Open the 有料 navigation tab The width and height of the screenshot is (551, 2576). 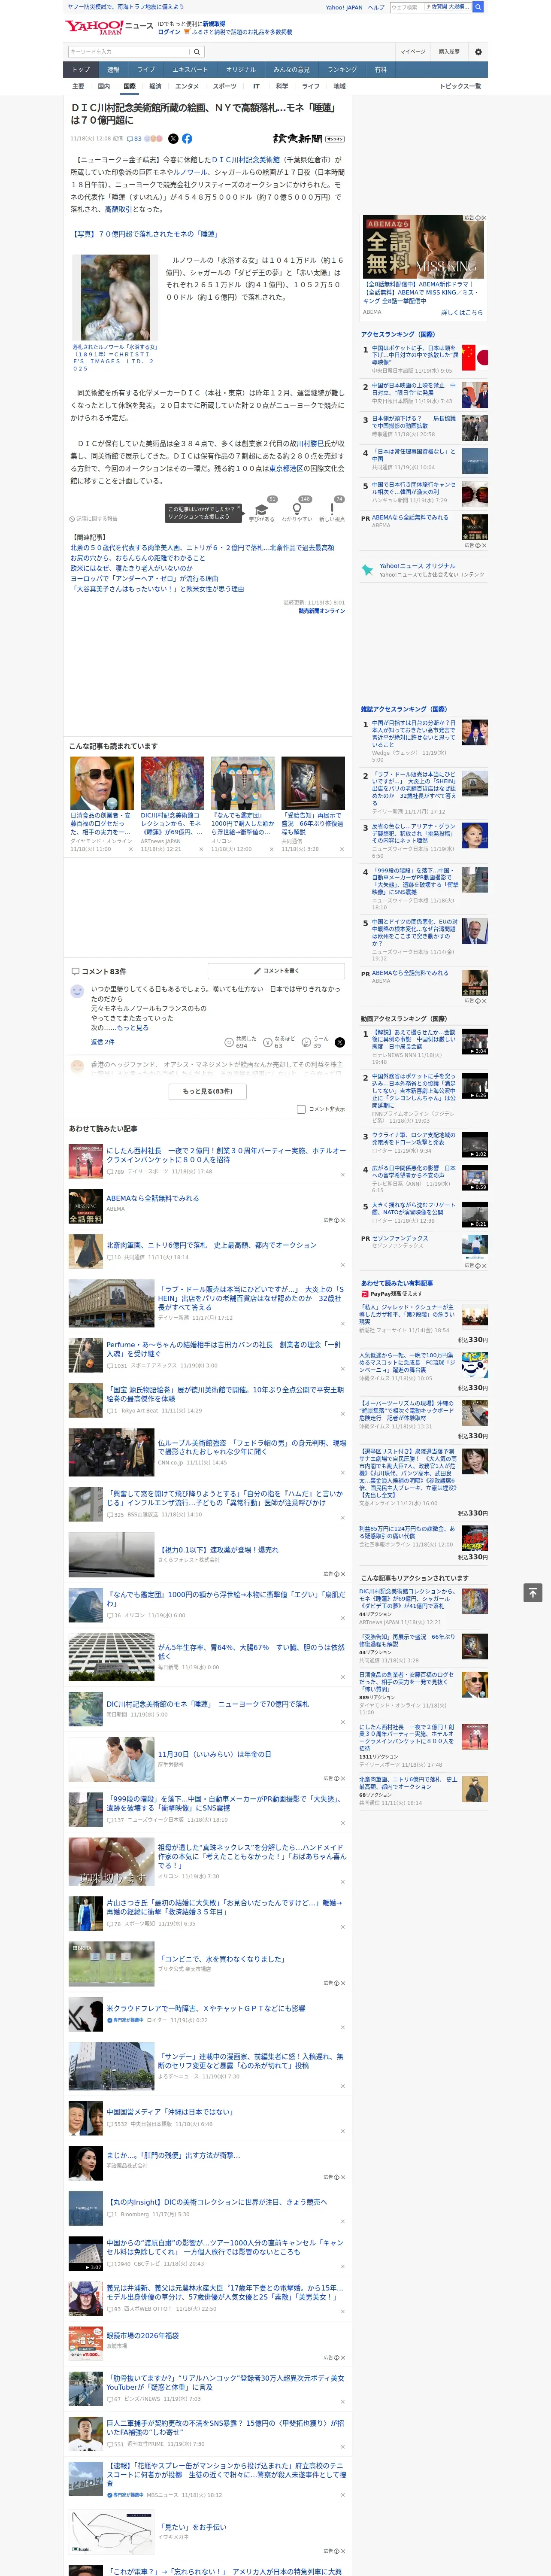point(380,70)
